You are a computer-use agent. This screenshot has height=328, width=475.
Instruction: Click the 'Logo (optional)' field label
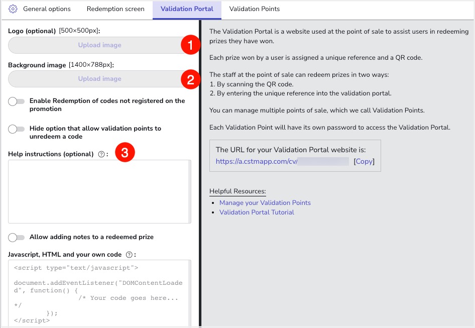coord(32,31)
